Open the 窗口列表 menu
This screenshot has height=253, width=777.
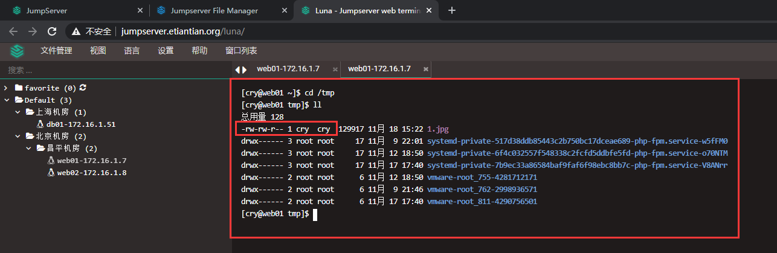coord(241,51)
